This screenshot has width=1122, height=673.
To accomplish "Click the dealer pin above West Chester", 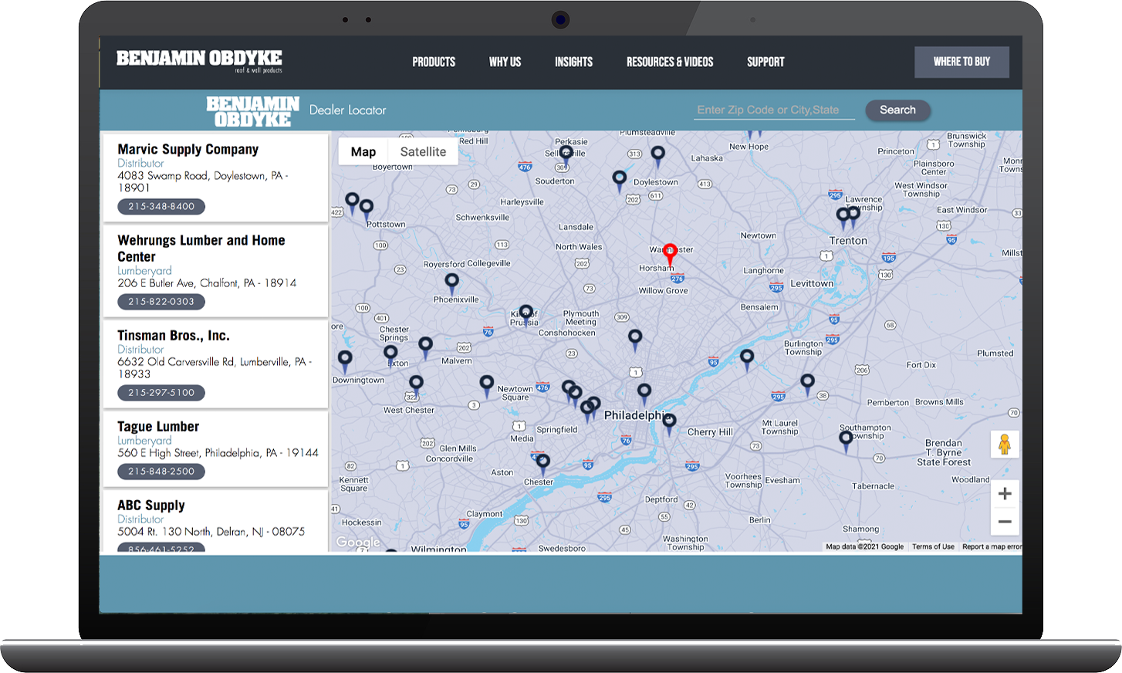I will [x=416, y=385].
